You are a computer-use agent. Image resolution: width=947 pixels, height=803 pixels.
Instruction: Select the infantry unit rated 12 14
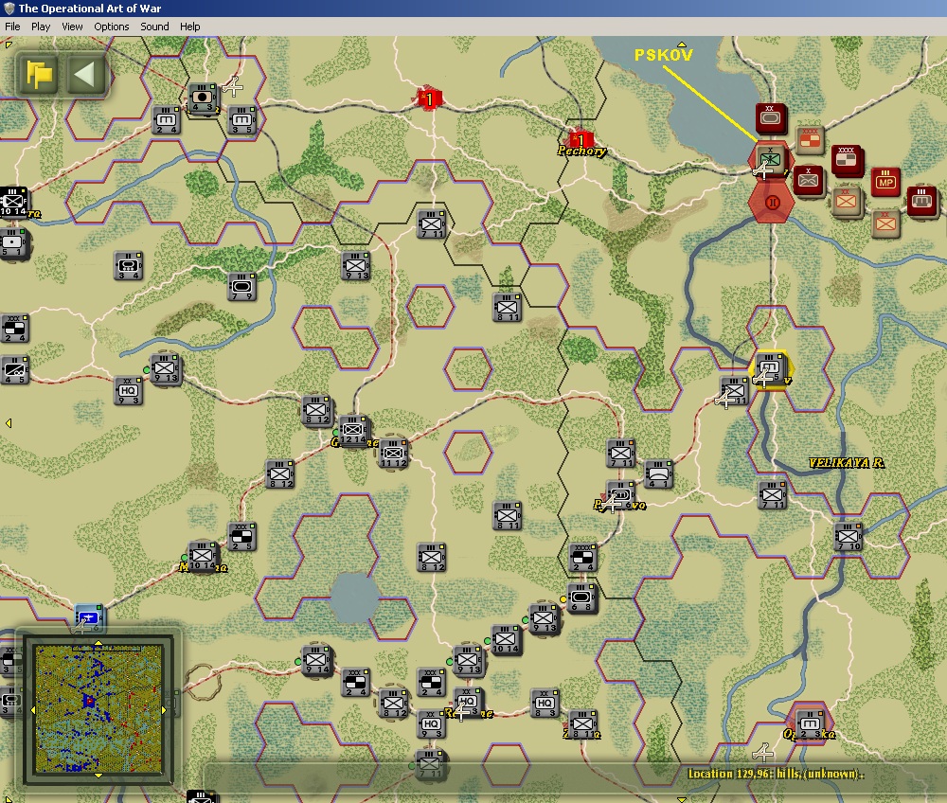coord(353,430)
